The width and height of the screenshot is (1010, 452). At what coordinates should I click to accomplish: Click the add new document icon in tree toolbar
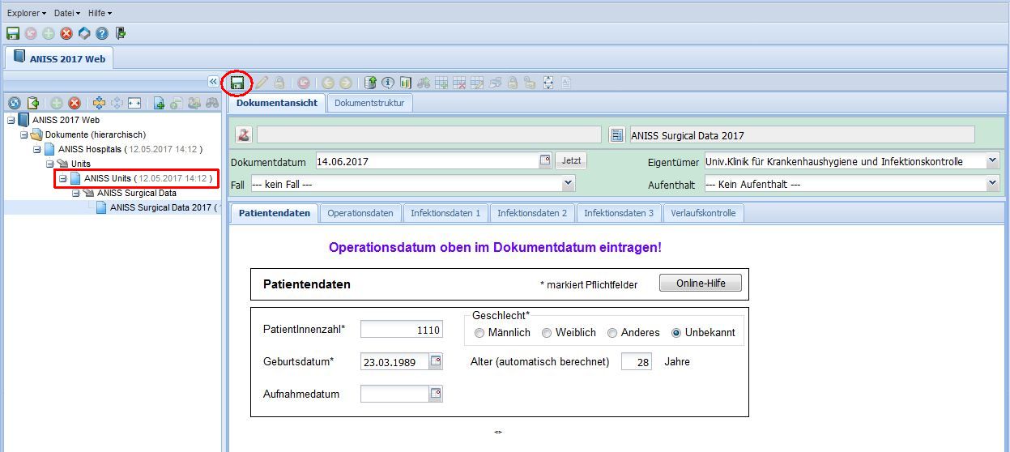pos(159,103)
